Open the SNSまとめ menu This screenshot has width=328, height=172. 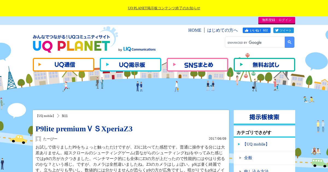pos(197,65)
